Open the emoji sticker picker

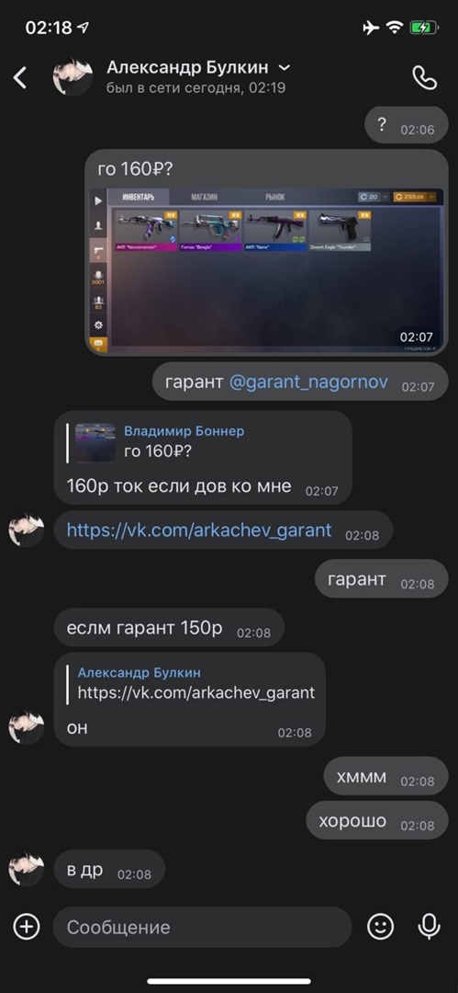(x=380, y=927)
